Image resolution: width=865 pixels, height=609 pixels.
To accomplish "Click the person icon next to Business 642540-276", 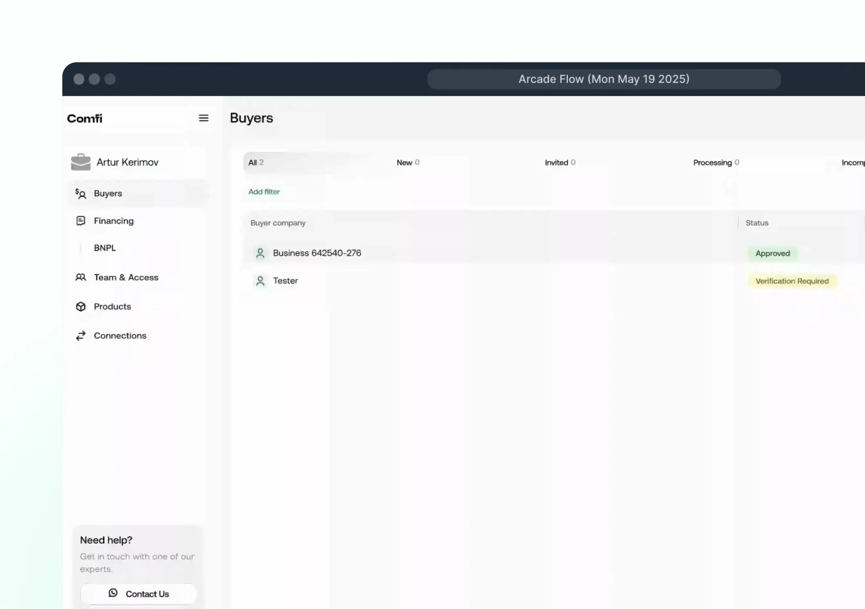I will point(260,253).
